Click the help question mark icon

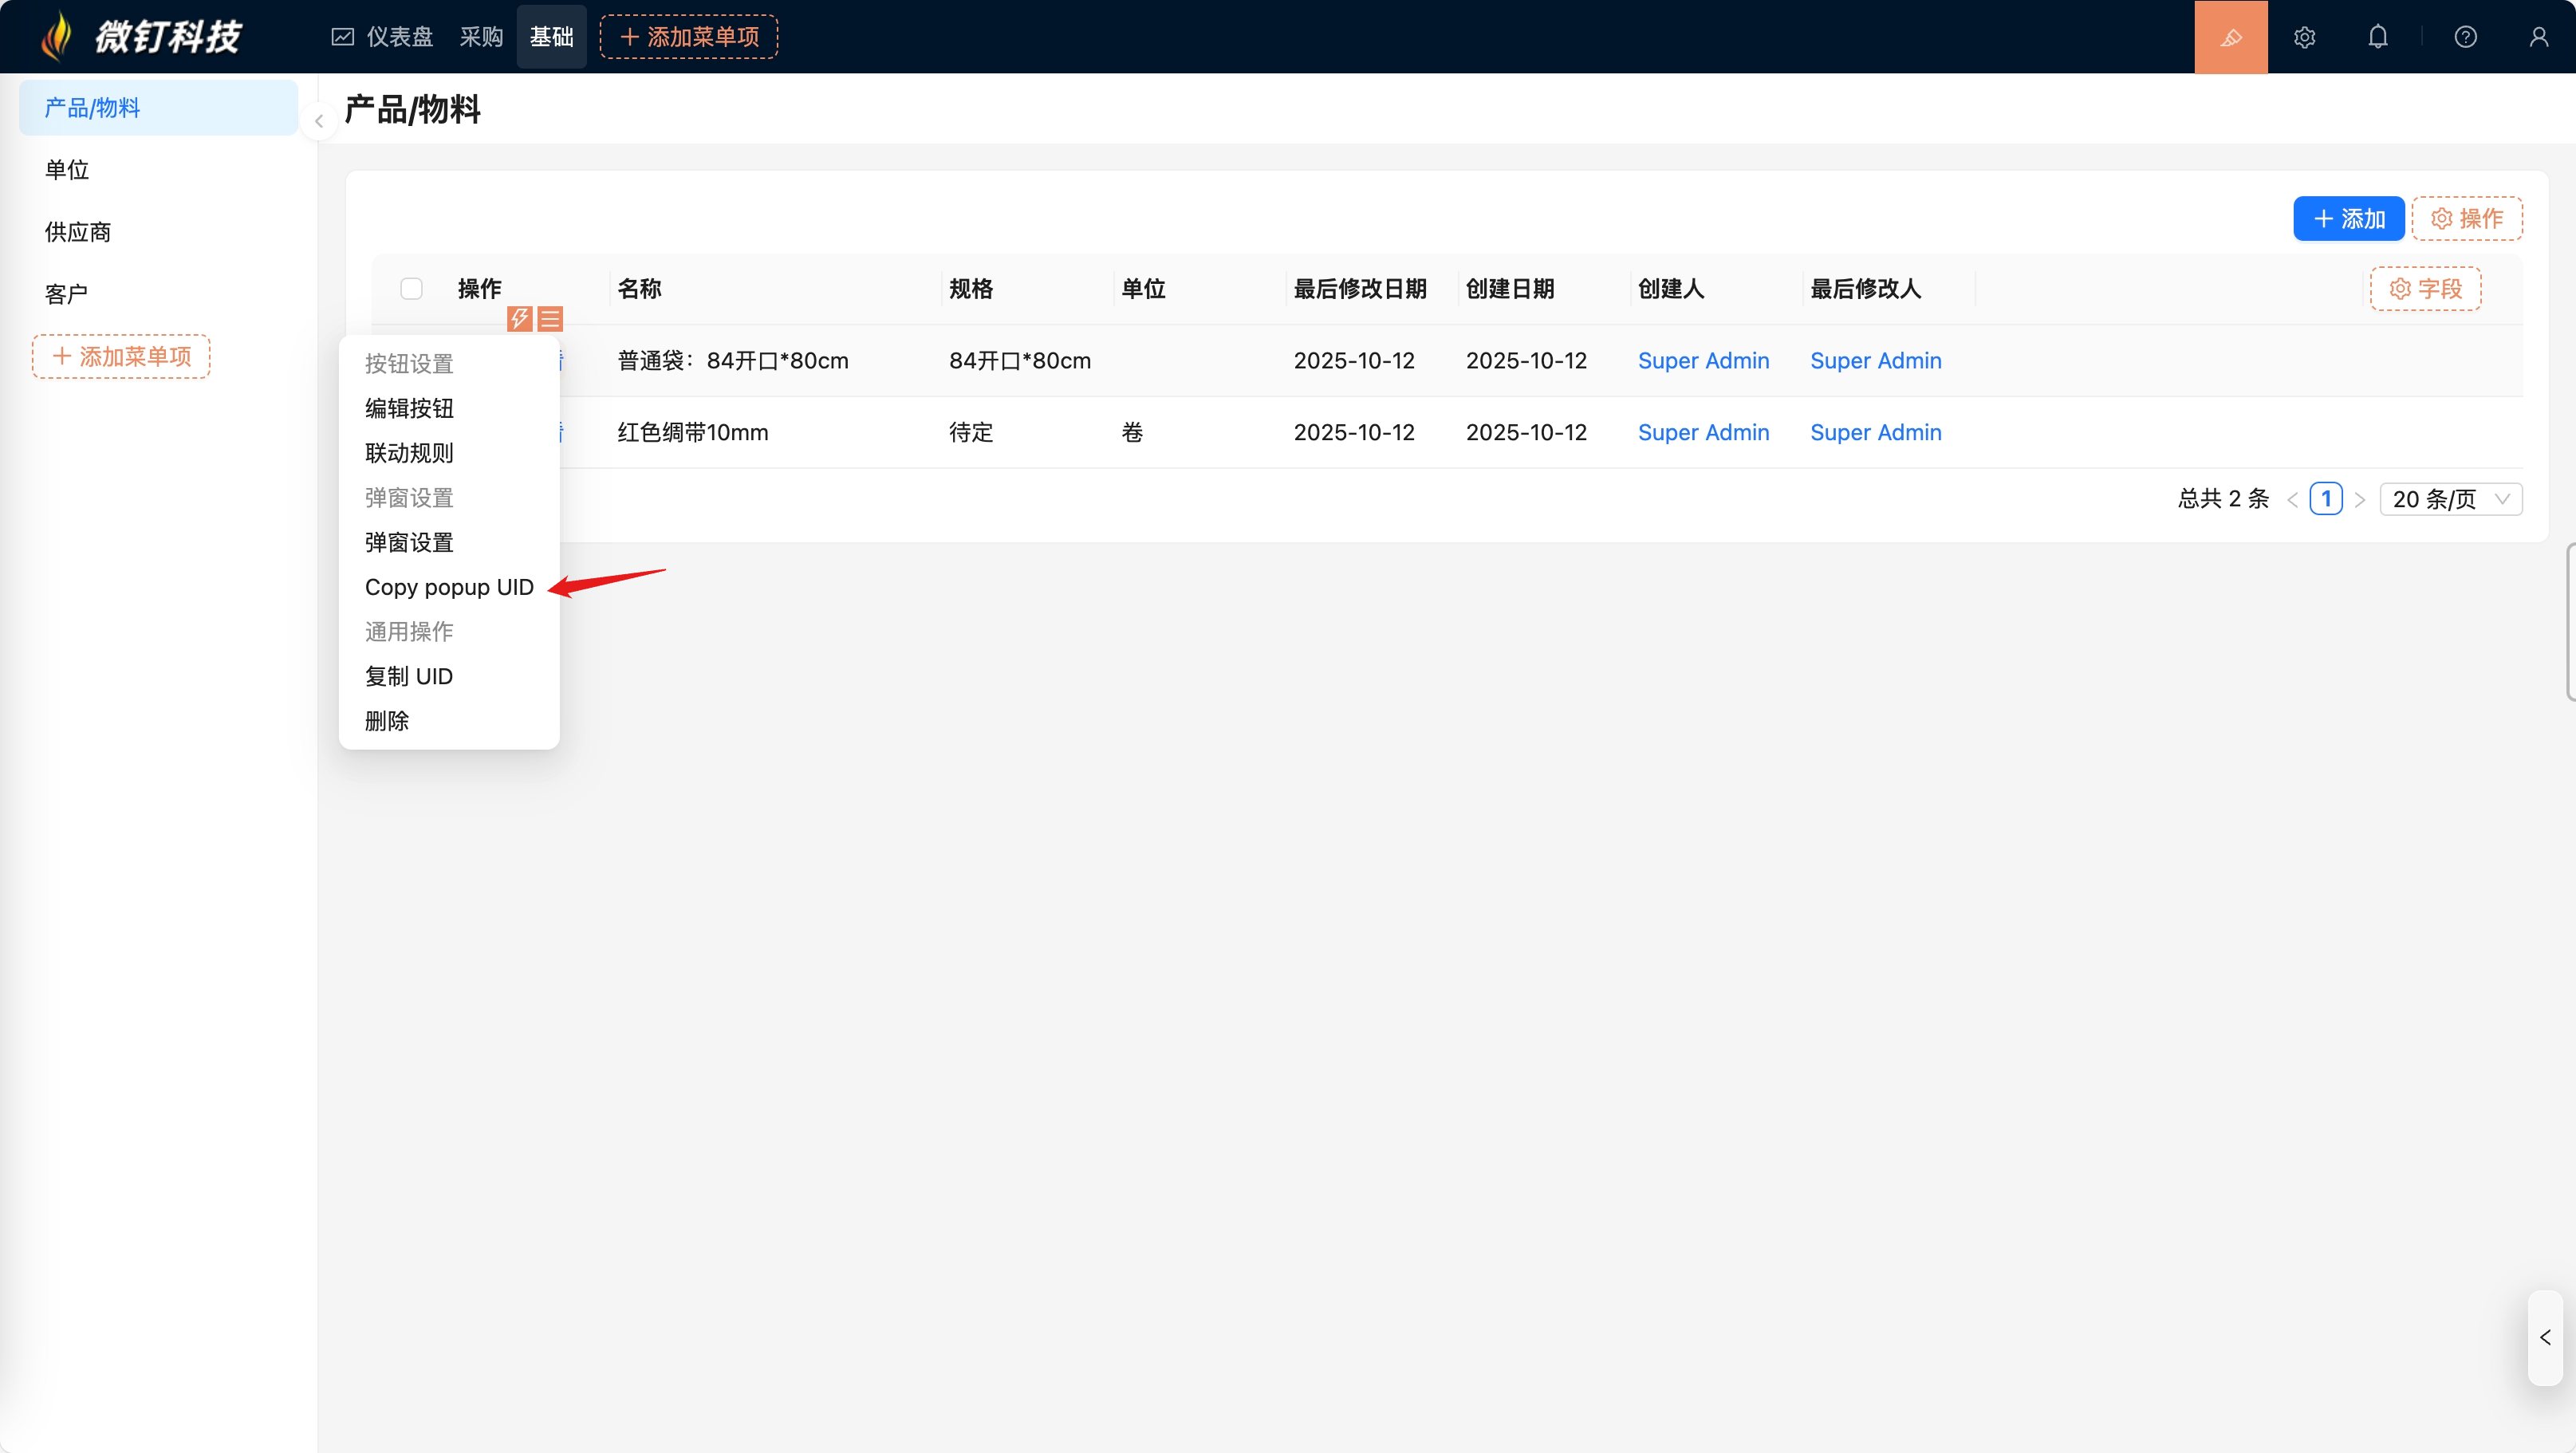tap(2465, 37)
